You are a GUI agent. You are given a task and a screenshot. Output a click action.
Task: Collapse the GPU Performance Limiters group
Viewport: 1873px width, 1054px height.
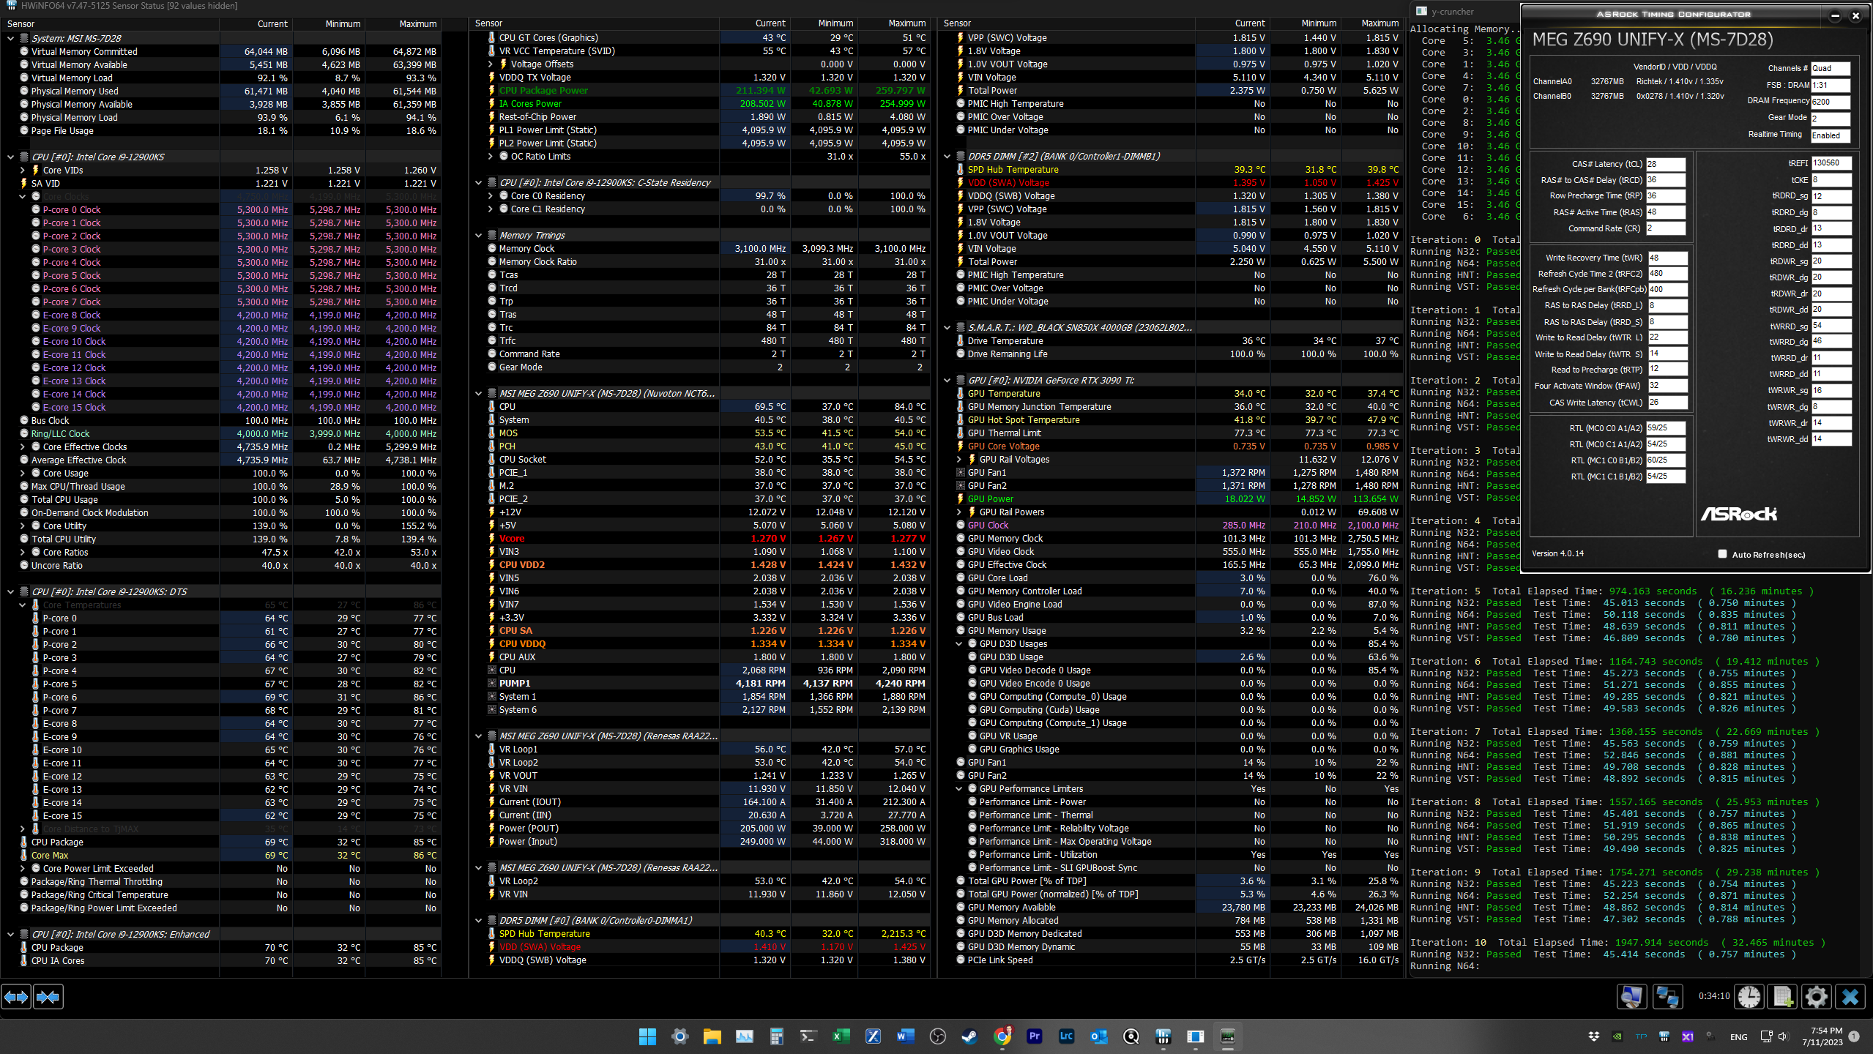(959, 789)
